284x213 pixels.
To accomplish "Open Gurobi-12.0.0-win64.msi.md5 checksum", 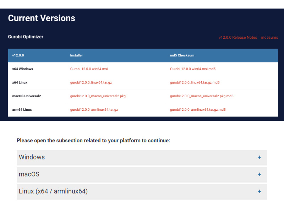I will pos(193,69).
